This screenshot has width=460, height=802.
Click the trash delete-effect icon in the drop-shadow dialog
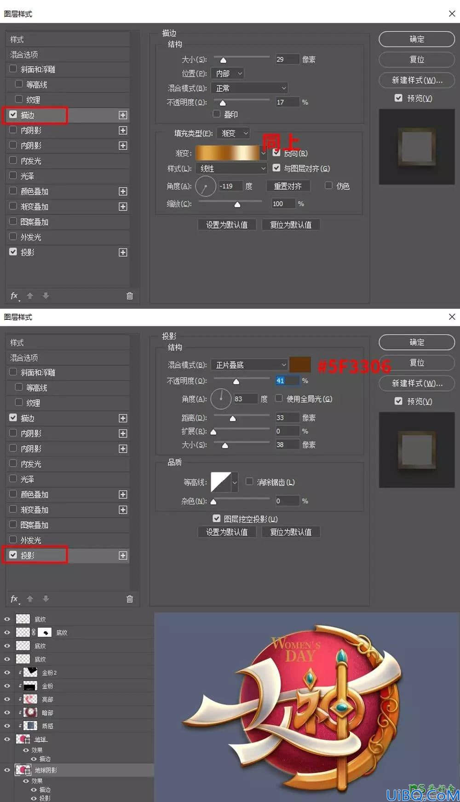pos(130,599)
